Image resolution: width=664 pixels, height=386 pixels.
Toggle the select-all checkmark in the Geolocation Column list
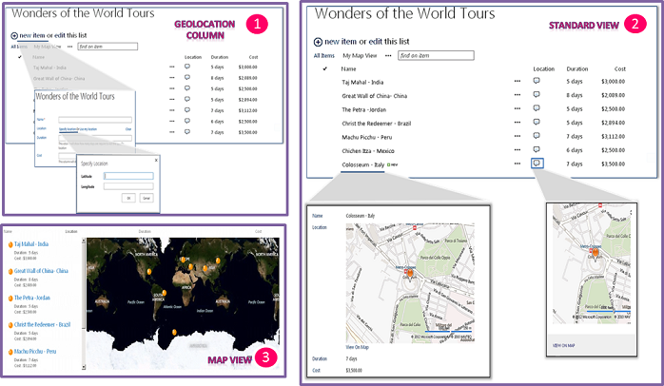[20, 57]
